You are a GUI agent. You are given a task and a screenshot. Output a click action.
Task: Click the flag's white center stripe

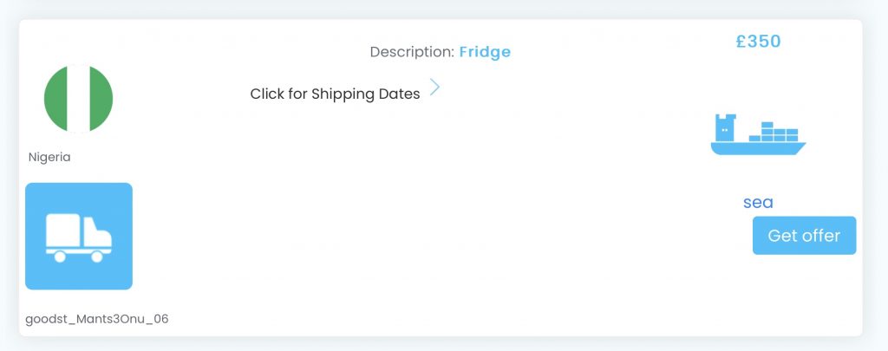[x=78, y=99]
